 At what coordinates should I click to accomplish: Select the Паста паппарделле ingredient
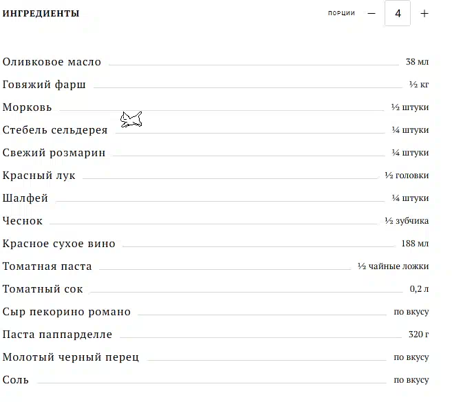click(57, 335)
